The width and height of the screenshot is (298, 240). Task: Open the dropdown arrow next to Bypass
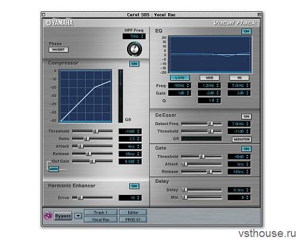point(78,216)
